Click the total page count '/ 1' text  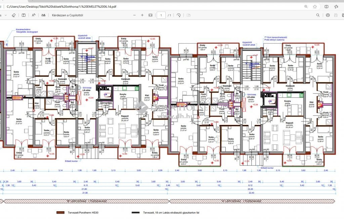(169, 15)
